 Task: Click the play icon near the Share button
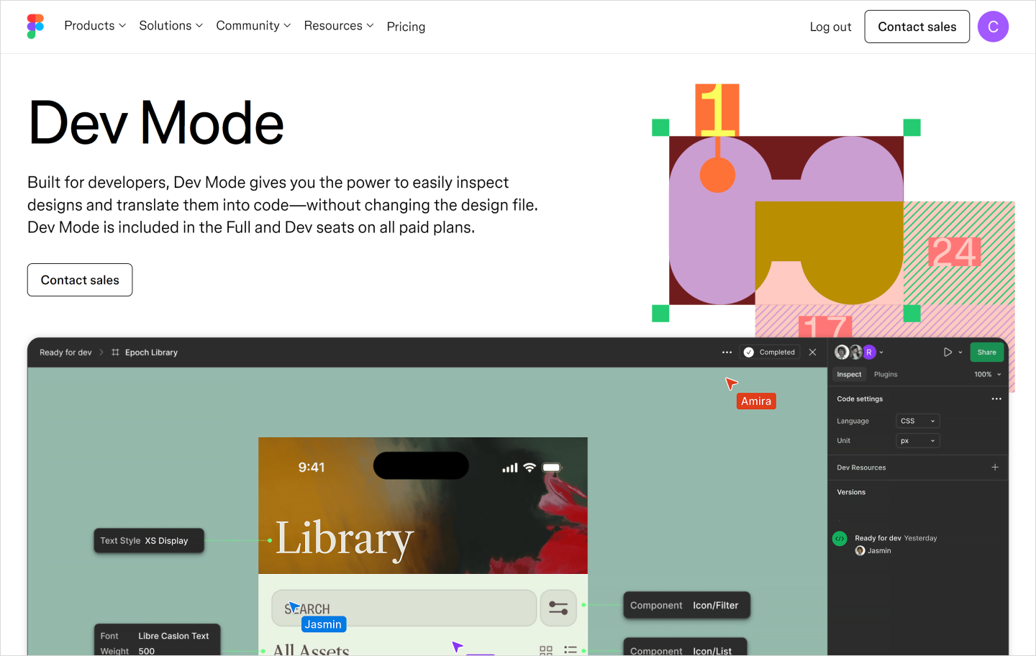[949, 352]
